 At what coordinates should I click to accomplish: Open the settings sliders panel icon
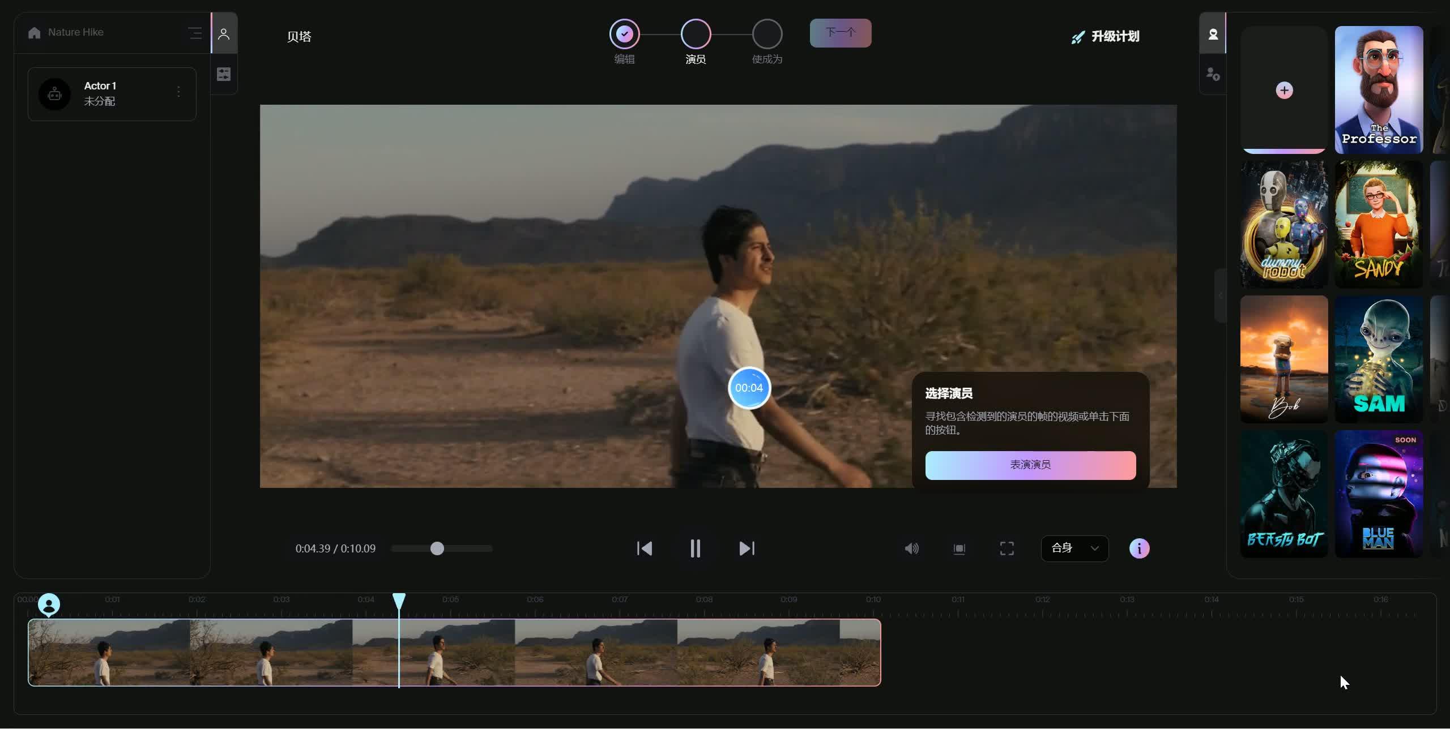coord(224,74)
